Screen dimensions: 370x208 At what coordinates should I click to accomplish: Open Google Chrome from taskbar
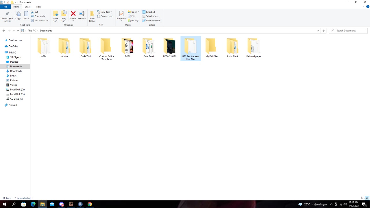click(90, 204)
